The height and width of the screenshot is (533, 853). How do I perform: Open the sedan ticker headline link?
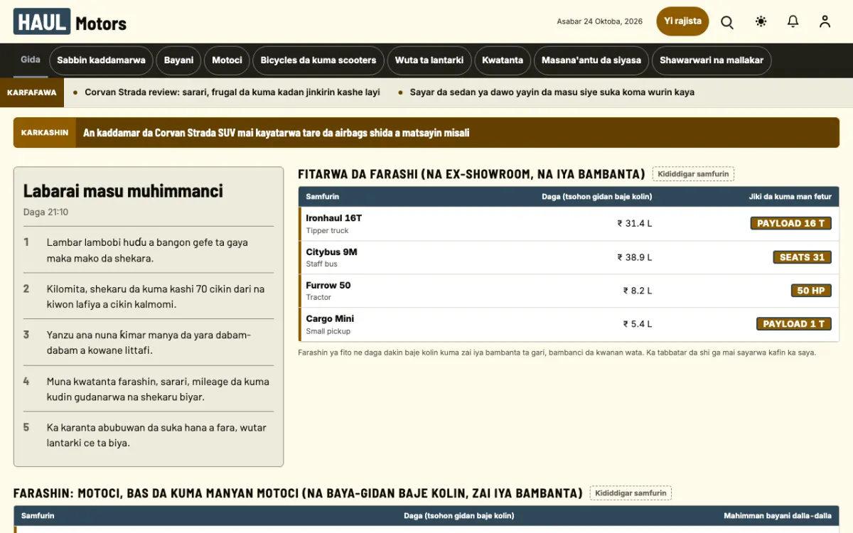552,92
